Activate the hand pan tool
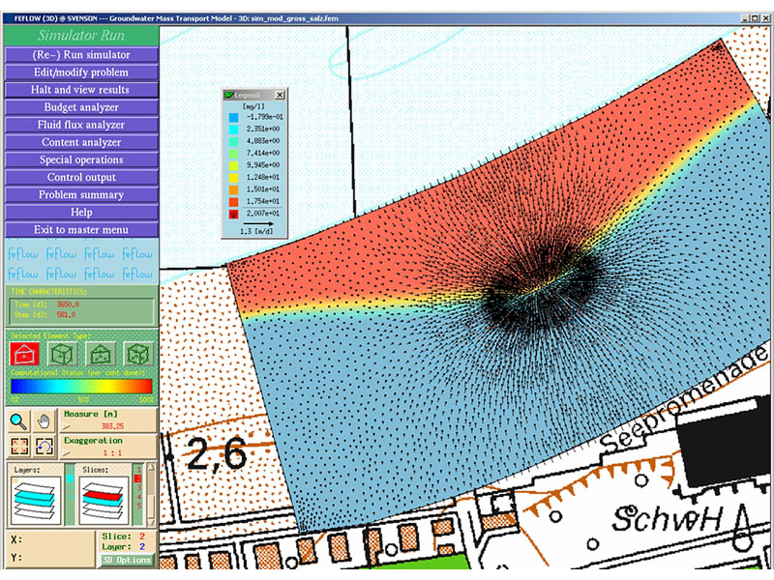This screenshot has width=774, height=580. [44, 420]
